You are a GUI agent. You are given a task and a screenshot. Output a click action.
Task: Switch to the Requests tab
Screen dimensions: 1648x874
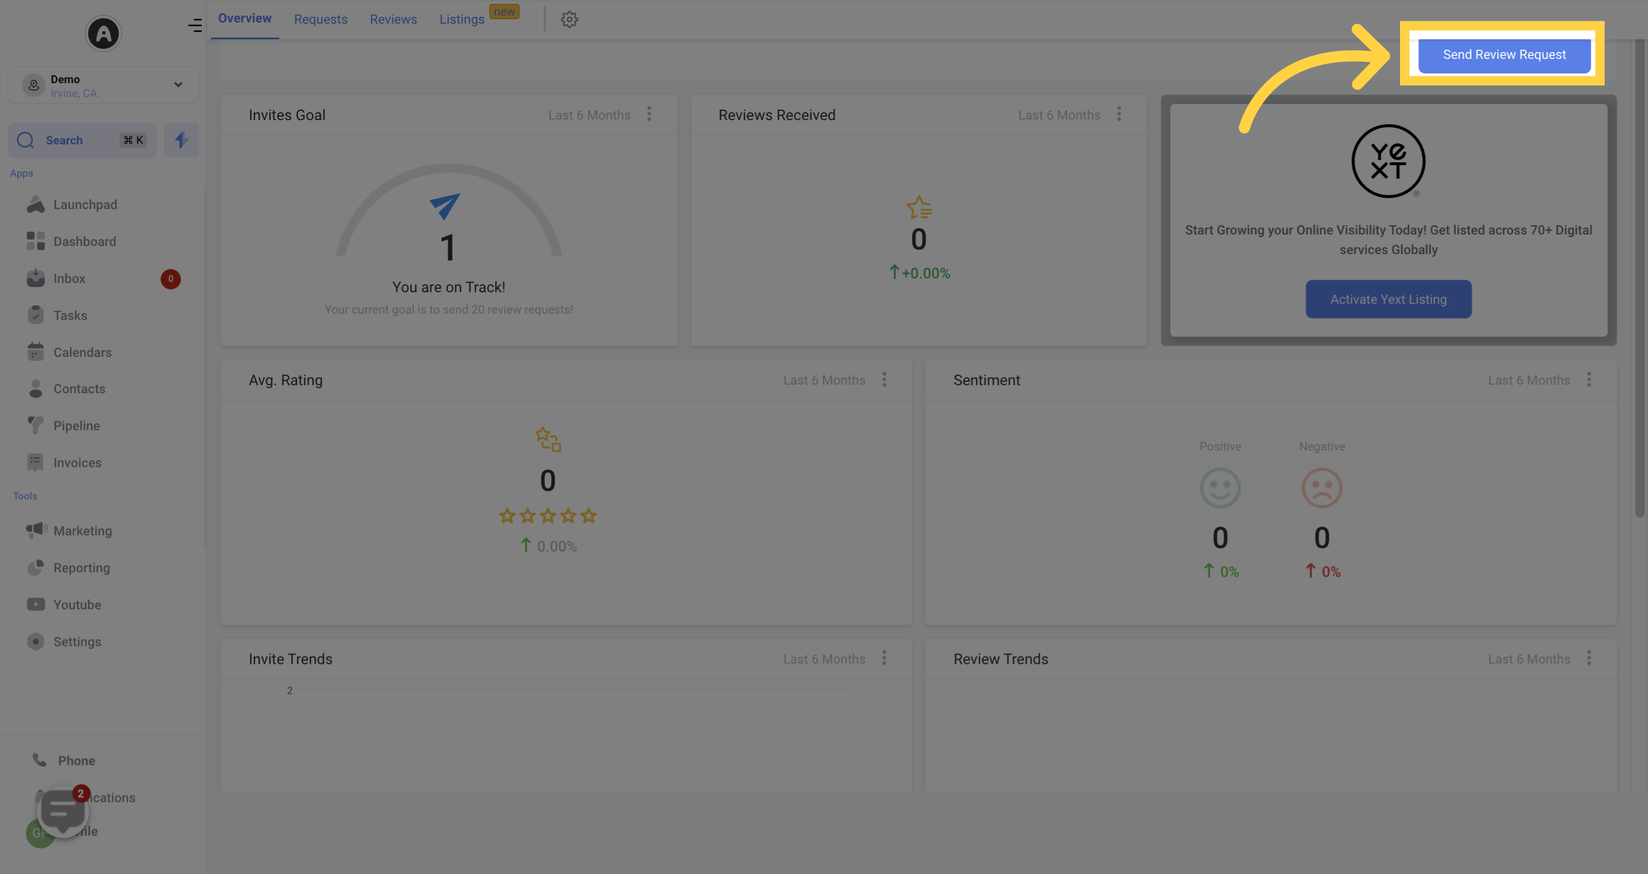[x=320, y=18]
